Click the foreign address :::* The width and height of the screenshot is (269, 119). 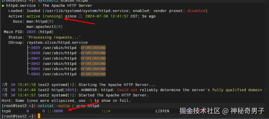click(x=106, y=111)
